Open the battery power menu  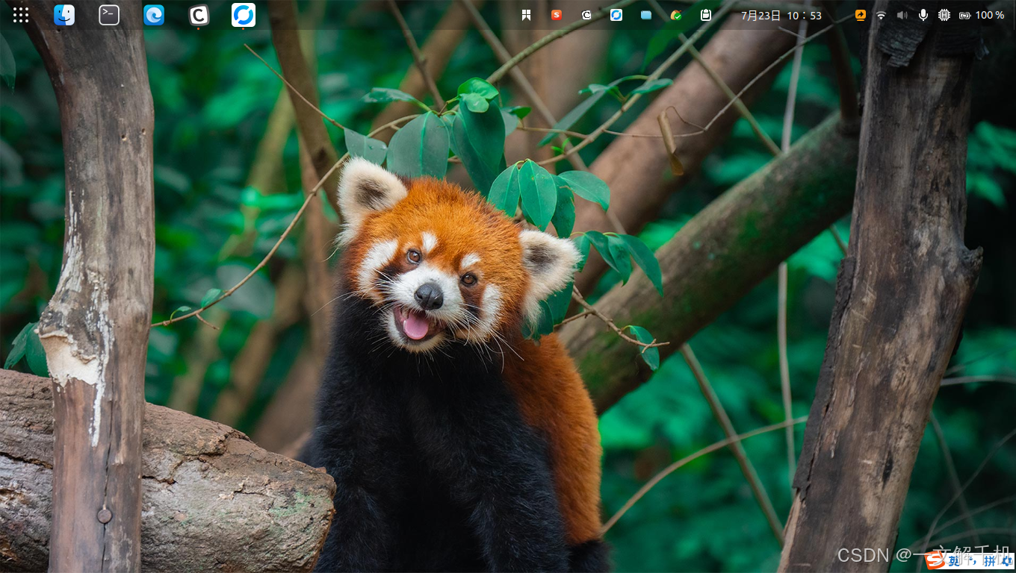tap(964, 14)
